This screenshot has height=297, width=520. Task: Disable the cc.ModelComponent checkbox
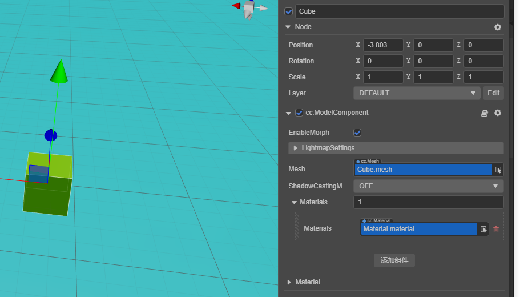[299, 113]
